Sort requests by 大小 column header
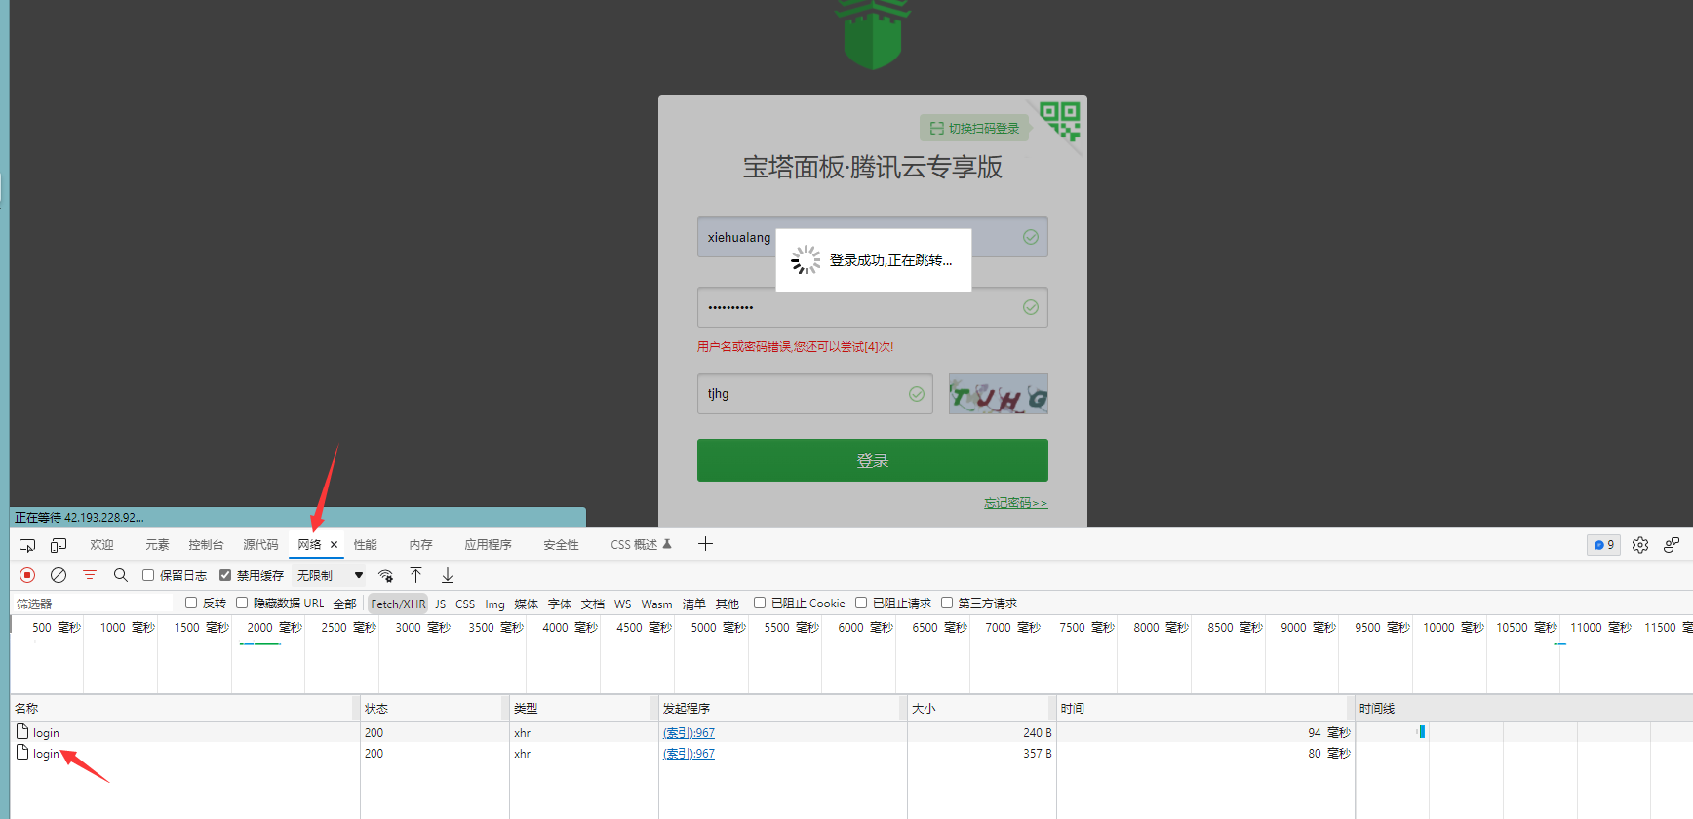The image size is (1693, 819). tap(982, 708)
